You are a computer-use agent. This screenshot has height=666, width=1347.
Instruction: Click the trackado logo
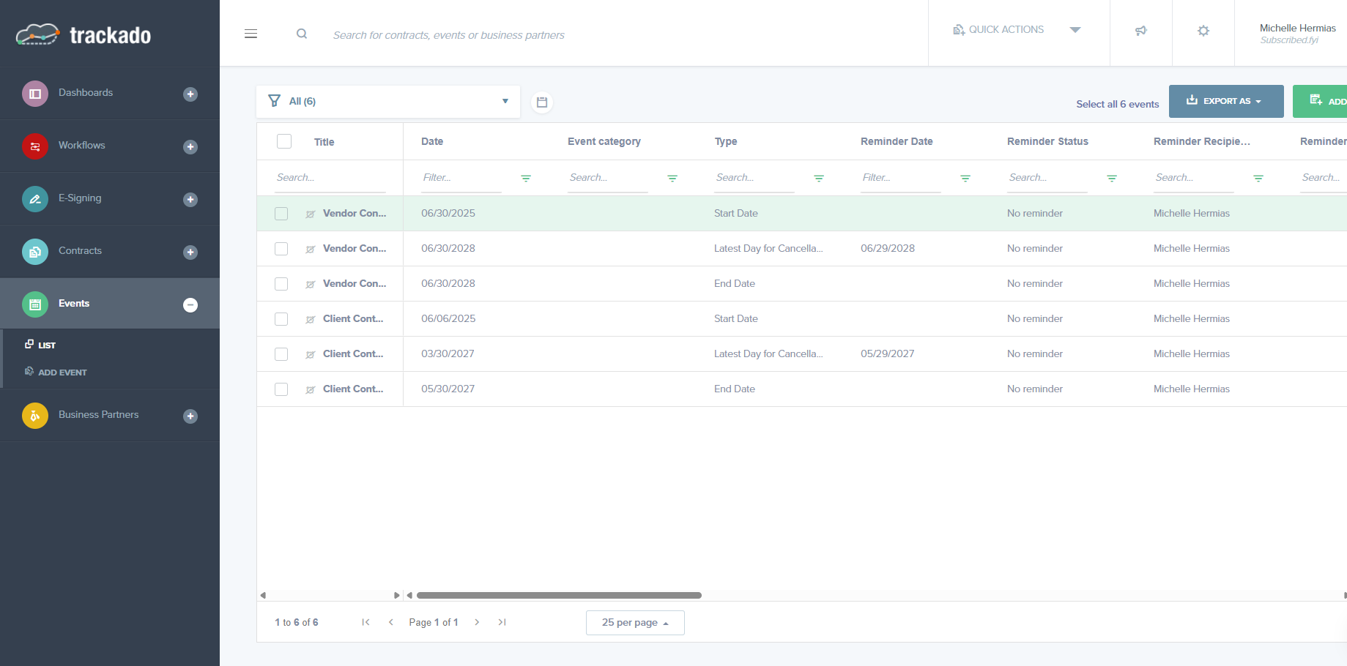(x=84, y=34)
